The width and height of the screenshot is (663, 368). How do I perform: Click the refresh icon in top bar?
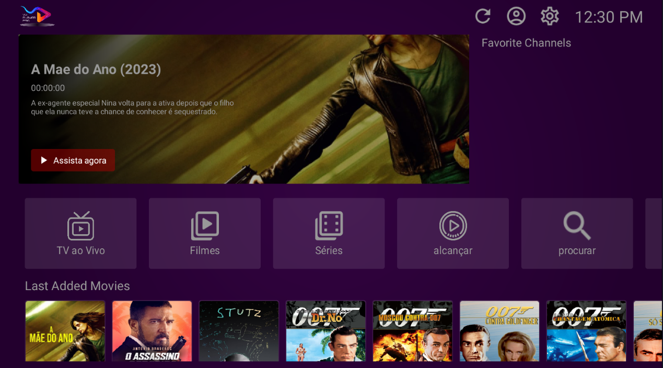pyautogui.click(x=483, y=17)
